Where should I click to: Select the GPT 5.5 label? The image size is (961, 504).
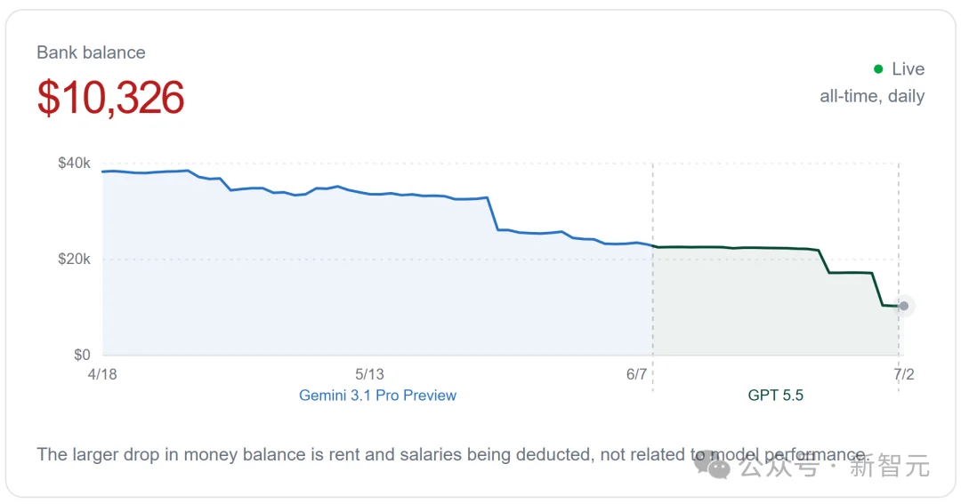coord(775,396)
